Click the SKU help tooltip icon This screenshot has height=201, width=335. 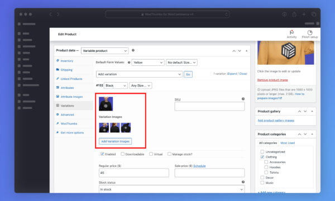(243, 99)
